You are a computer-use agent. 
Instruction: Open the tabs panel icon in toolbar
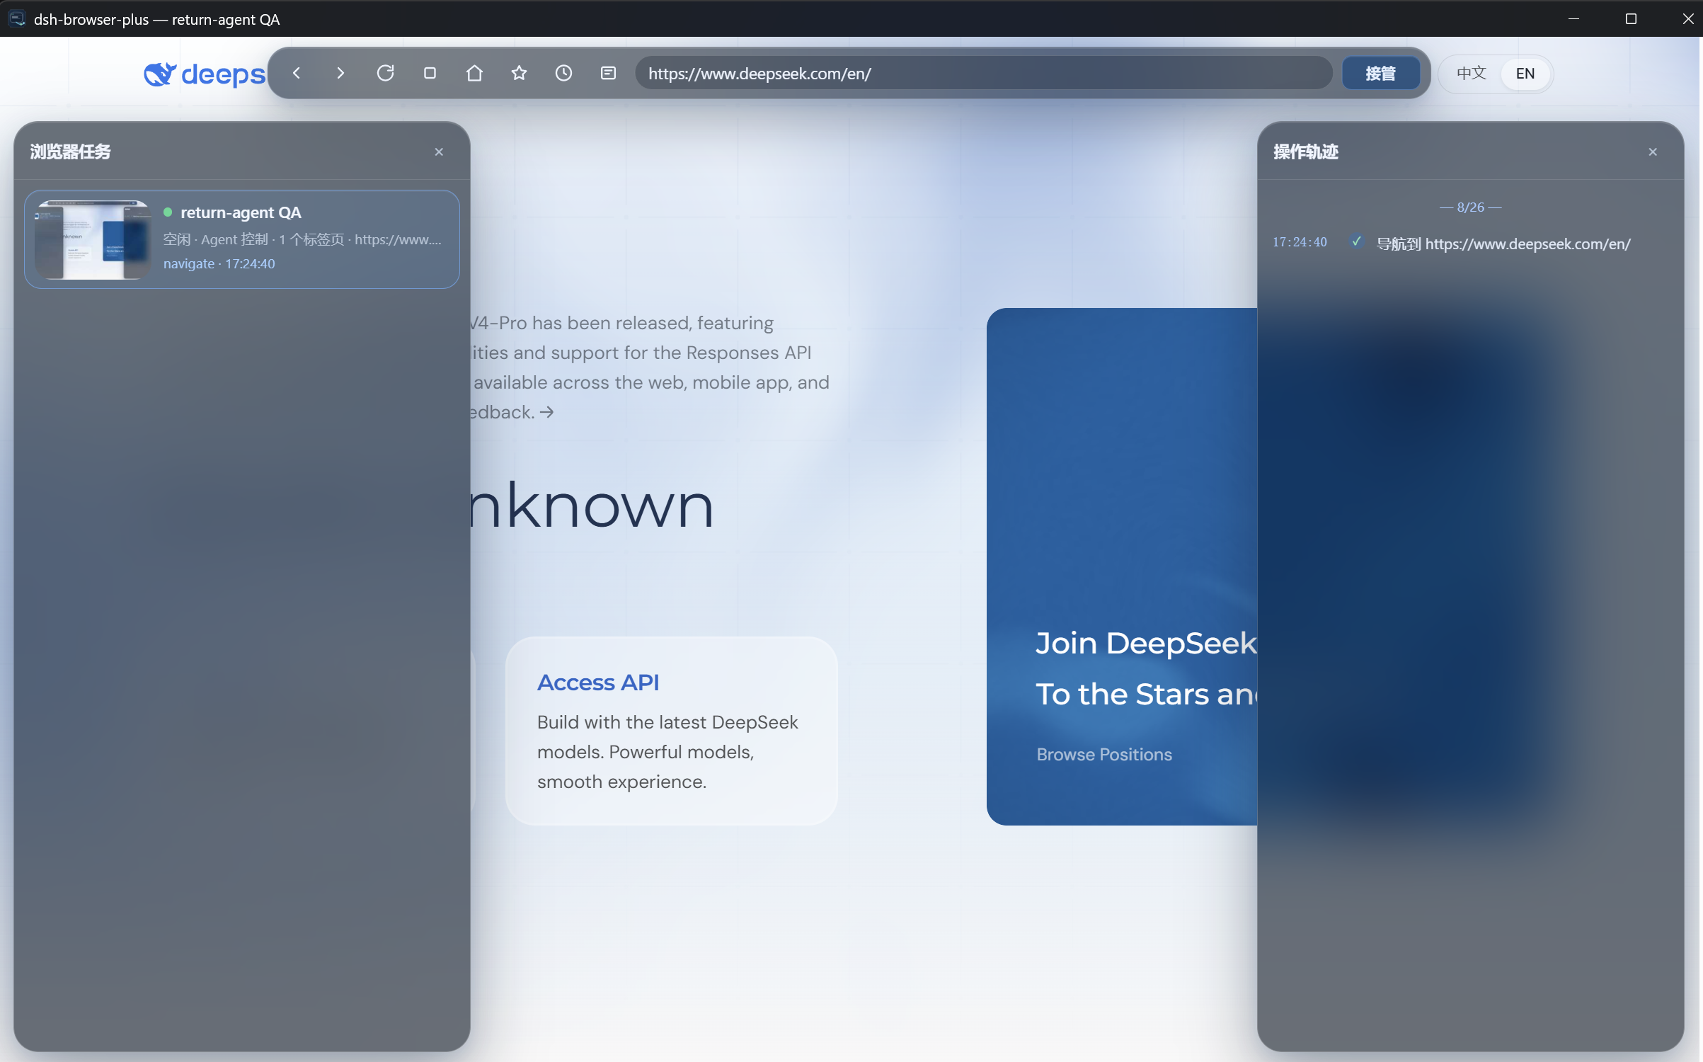point(608,73)
